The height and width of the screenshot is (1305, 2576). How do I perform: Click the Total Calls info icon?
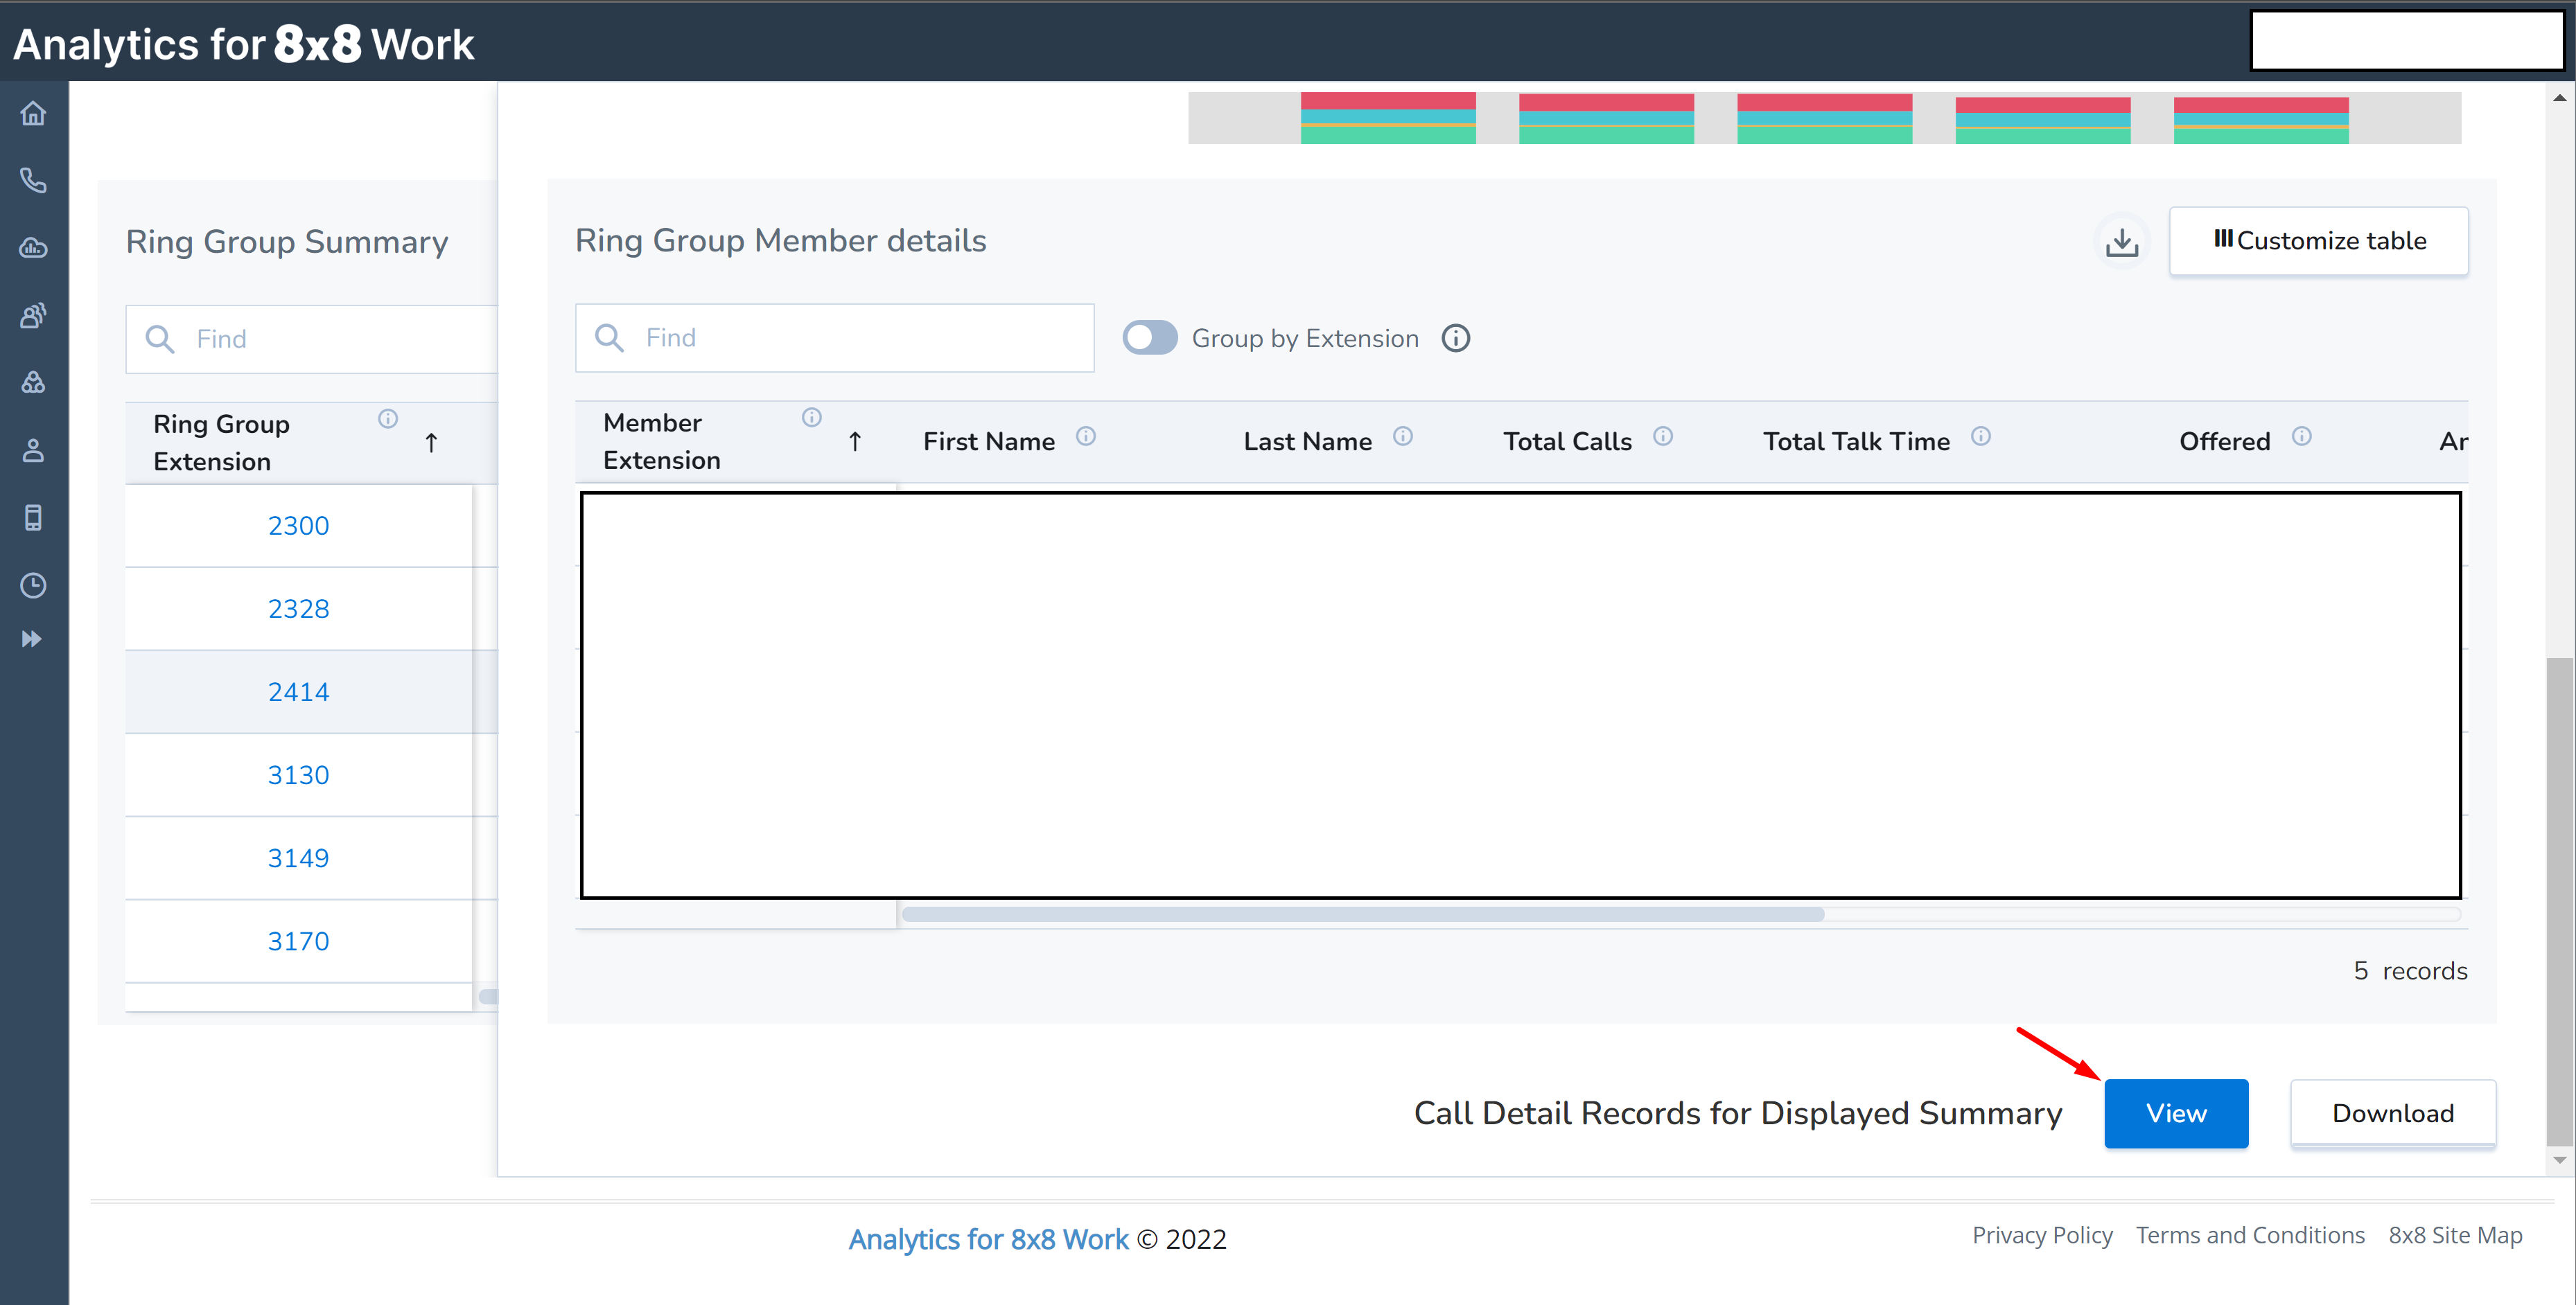click(1662, 436)
